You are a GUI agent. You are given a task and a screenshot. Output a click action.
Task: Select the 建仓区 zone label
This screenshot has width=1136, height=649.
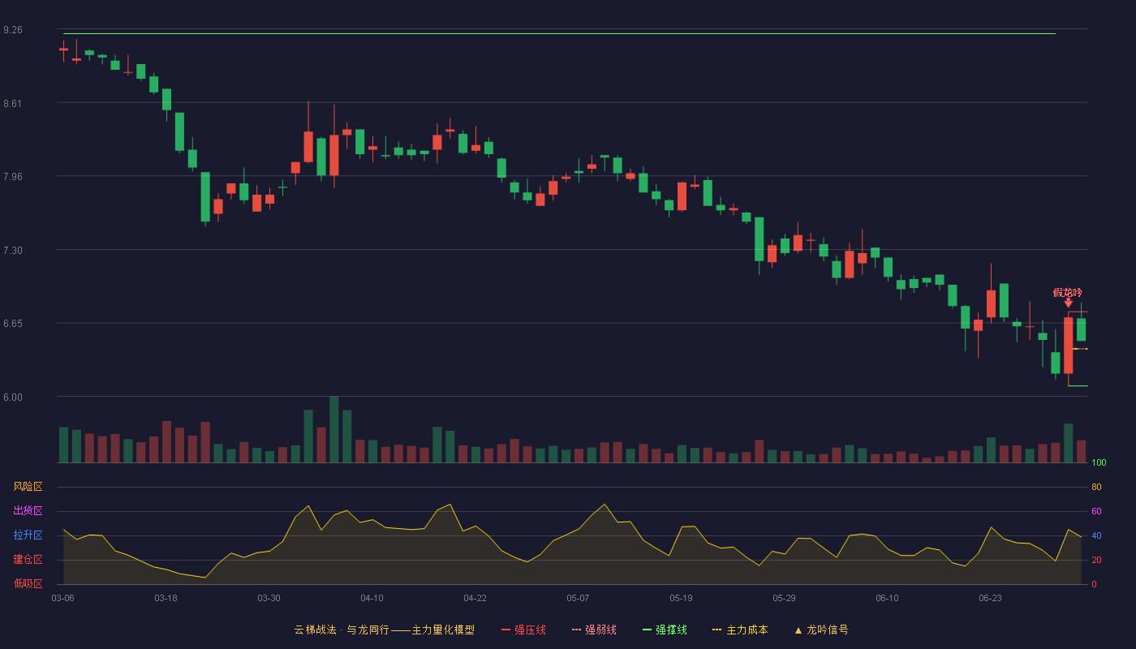[28, 560]
